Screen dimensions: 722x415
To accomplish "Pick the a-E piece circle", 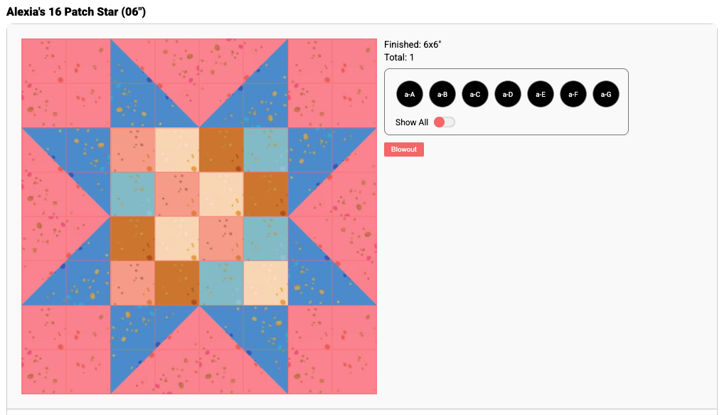I will pos(541,94).
